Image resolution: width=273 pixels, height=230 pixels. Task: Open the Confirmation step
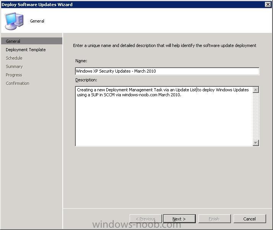point(18,83)
